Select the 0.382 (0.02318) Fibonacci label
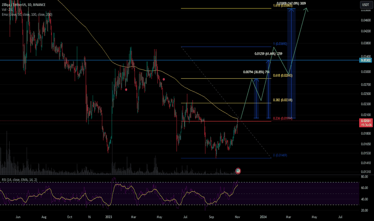 click(x=283, y=100)
